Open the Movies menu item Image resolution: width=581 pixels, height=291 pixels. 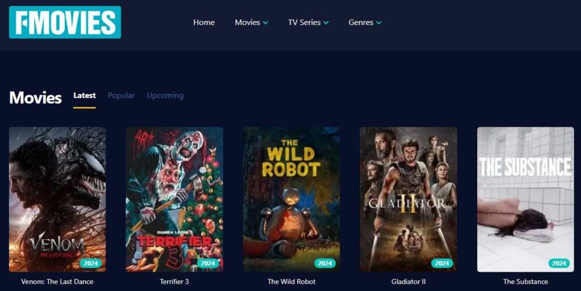[247, 23]
